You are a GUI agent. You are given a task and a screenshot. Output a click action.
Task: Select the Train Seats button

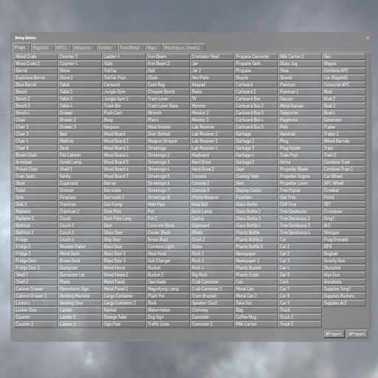tap(35, 176)
